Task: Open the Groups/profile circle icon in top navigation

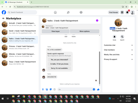Action: [81, 12]
